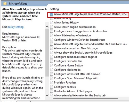Select 'Configure additional search engines' setting

pyautogui.click(x=75, y=57)
